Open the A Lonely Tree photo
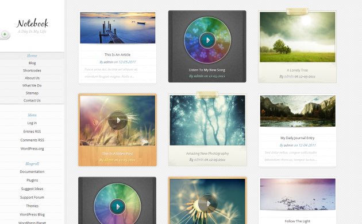Viewport: 362px width, 224px height. [x=298, y=37]
